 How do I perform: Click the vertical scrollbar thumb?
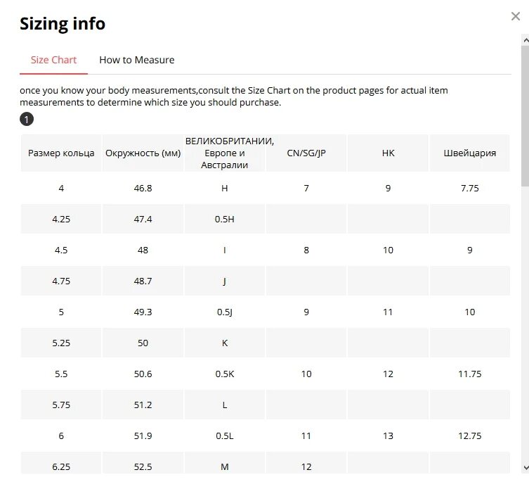click(524, 113)
